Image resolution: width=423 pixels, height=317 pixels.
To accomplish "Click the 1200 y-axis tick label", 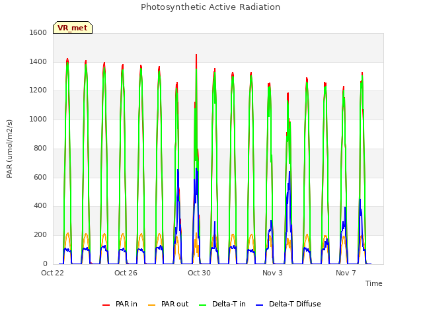I will pos(38,90).
